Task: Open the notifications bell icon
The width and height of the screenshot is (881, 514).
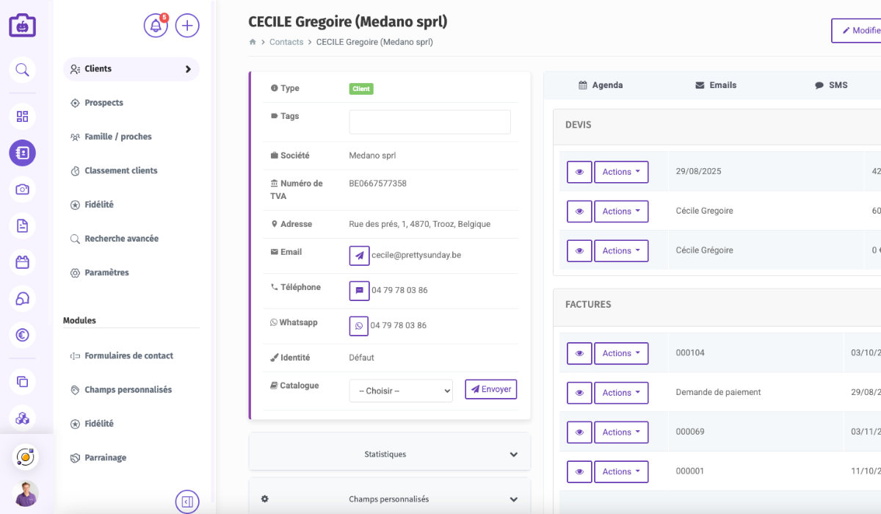Action: click(155, 26)
